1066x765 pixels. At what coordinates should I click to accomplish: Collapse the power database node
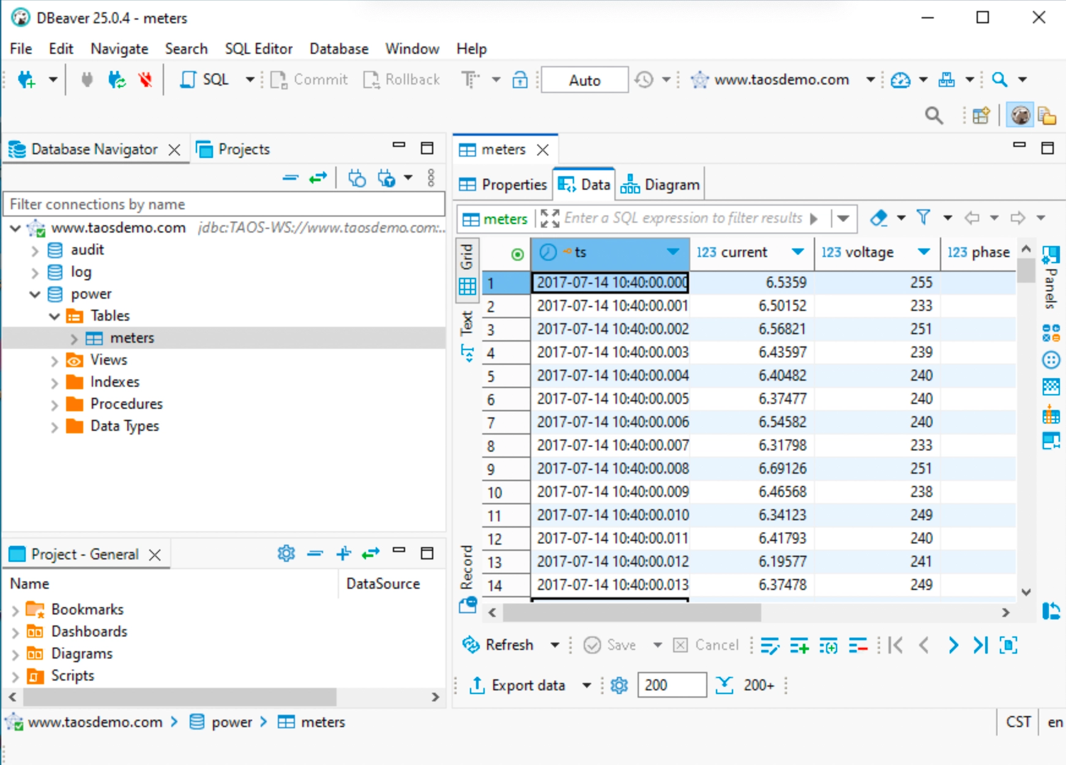pos(35,294)
